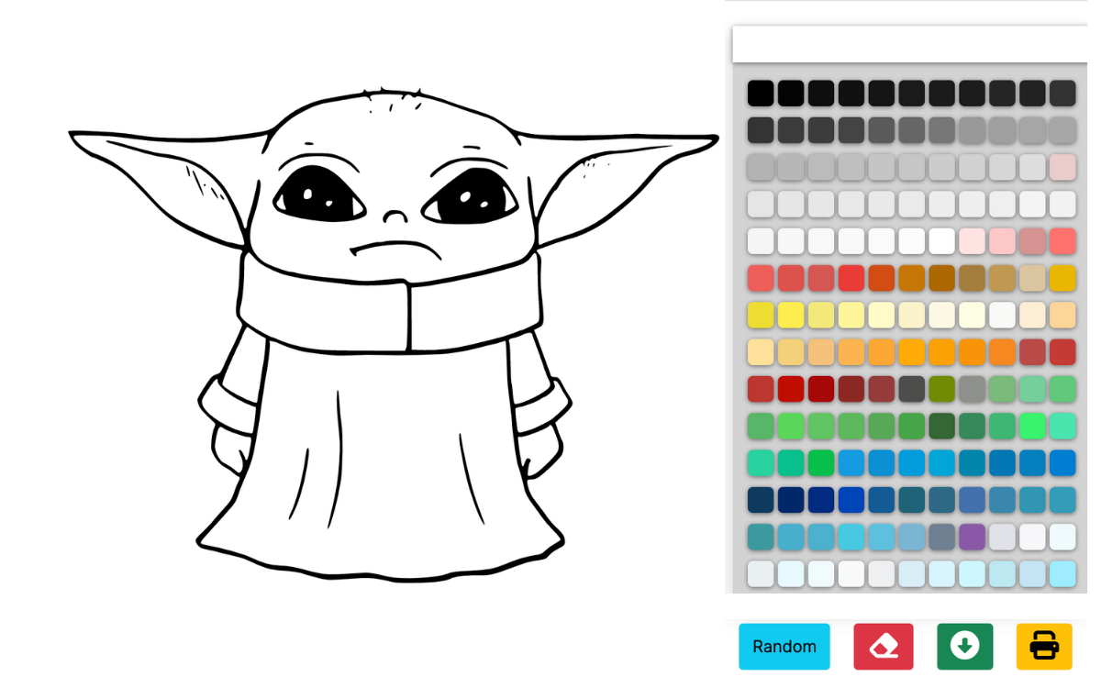Select the coral pink swatch before the reds
The height and width of the screenshot is (688, 1101).
click(x=1062, y=241)
